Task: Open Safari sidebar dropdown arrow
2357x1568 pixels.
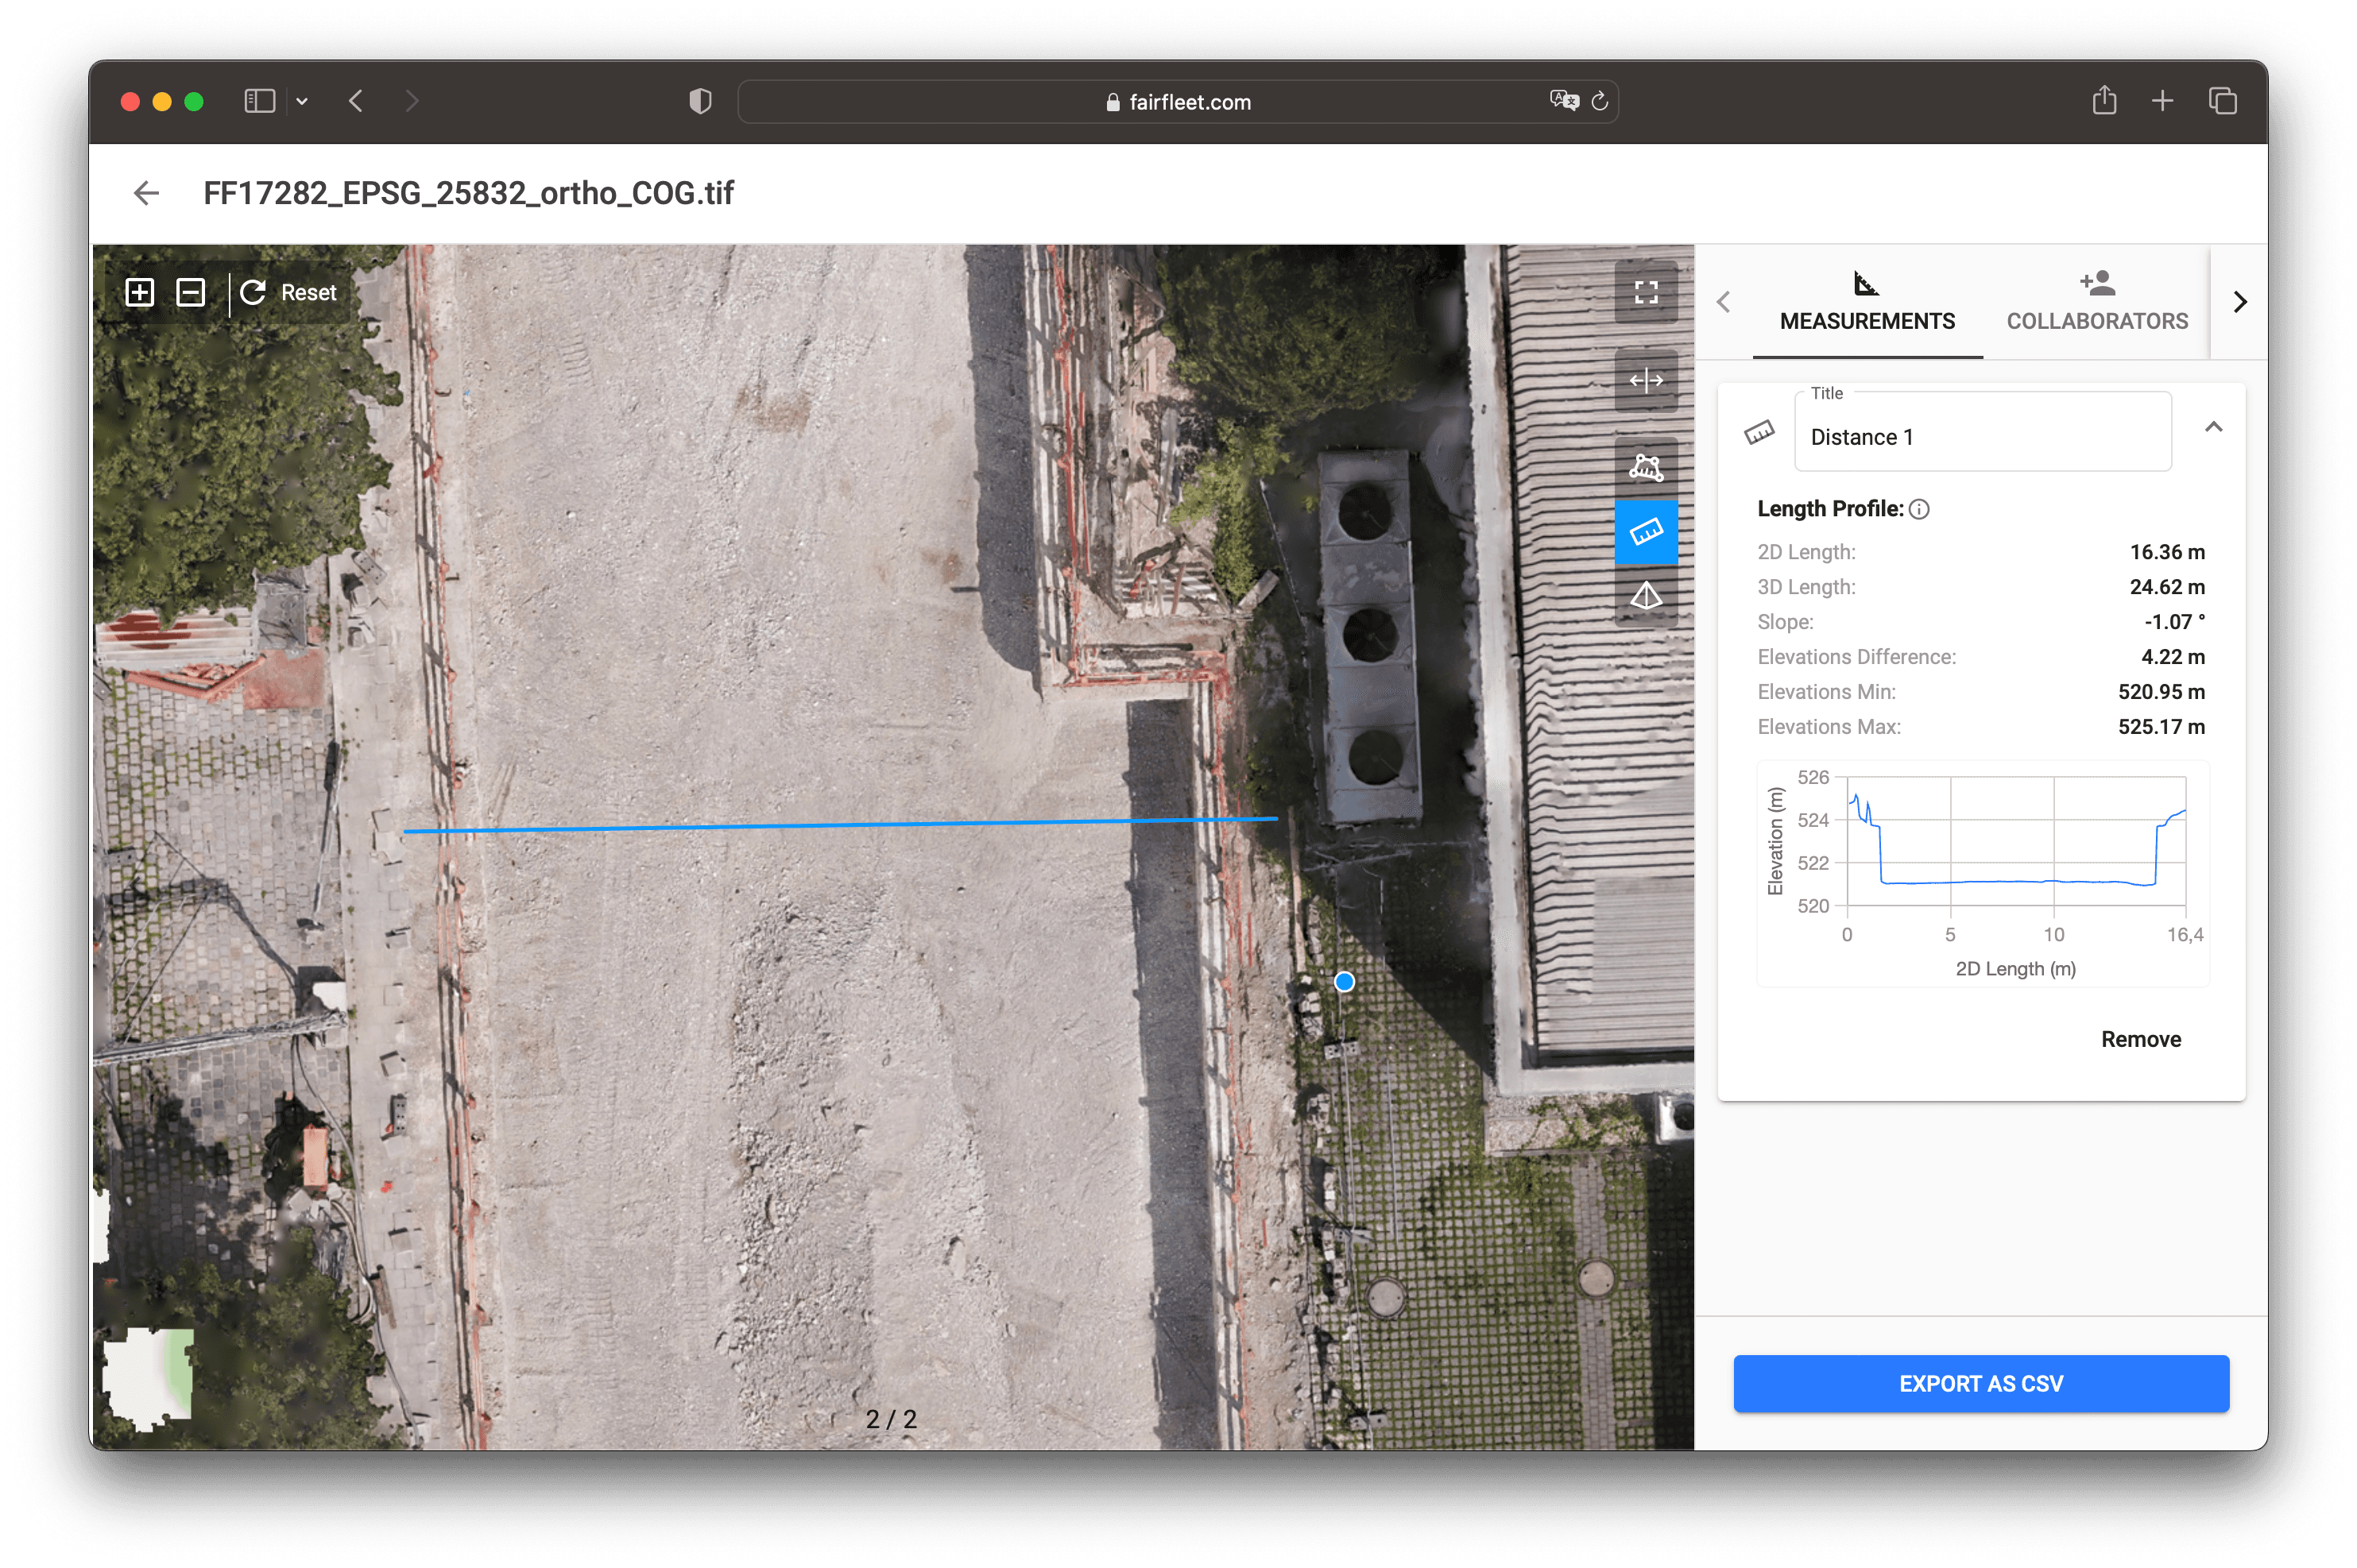Action: tap(302, 101)
